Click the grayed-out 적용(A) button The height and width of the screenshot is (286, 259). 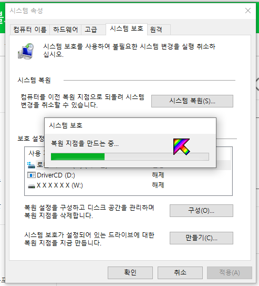pyautogui.click(x=230, y=273)
